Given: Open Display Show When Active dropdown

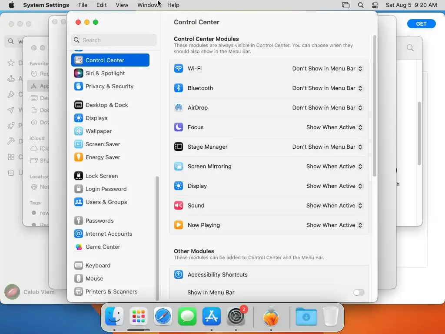Looking at the screenshot, I should (x=335, y=186).
